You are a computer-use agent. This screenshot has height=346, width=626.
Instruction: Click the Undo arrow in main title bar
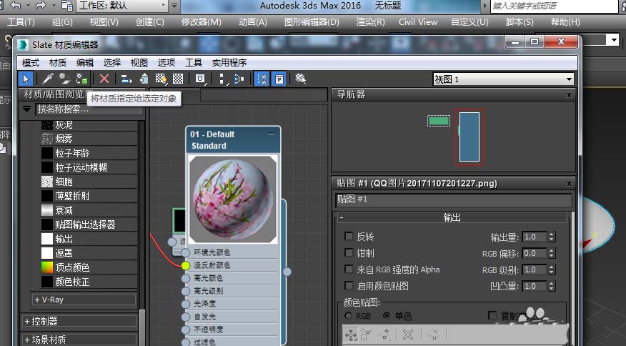pyautogui.click(x=16, y=6)
